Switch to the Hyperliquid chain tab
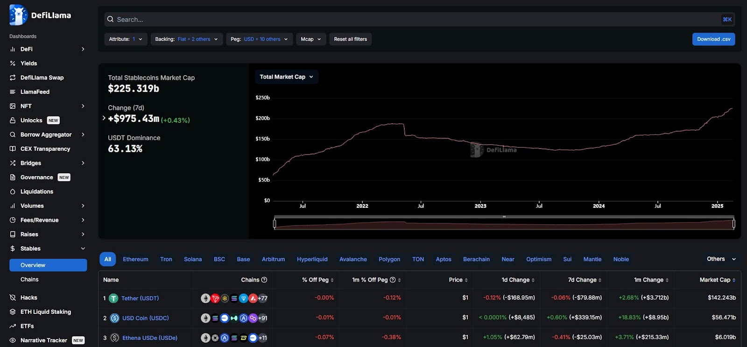 pyautogui.click(x=312, y=259)
